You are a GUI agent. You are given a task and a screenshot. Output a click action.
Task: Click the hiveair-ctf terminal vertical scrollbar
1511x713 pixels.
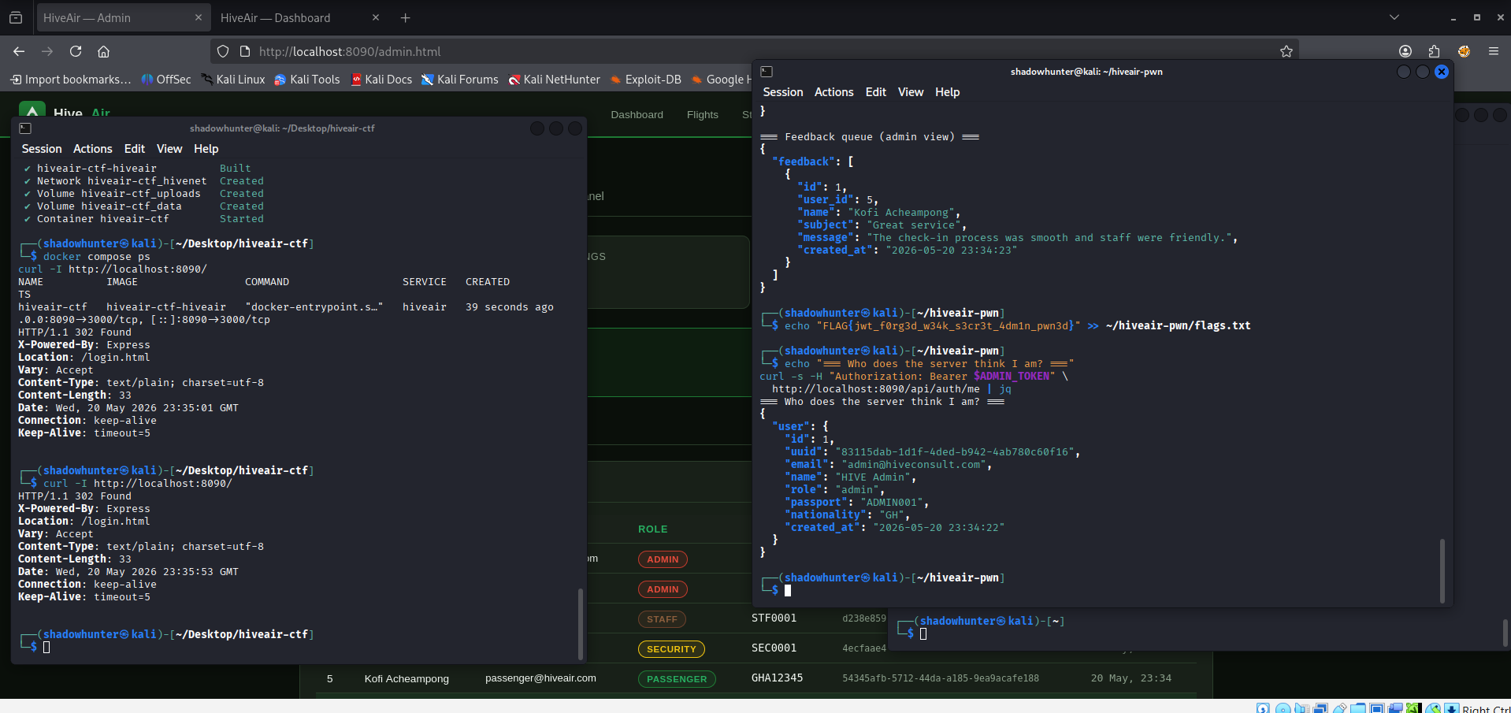coord(581,622)
